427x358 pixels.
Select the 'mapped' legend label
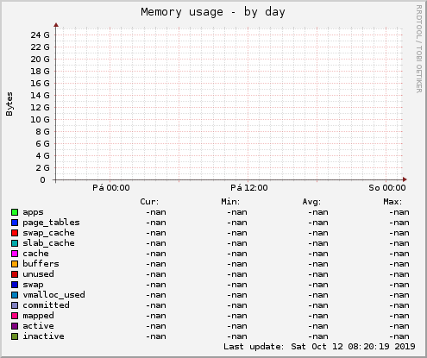tap(38, 316)
